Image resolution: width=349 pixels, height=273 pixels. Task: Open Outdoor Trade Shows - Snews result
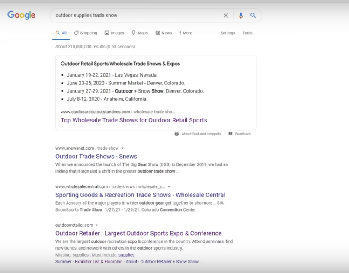(x=96, y=157)
